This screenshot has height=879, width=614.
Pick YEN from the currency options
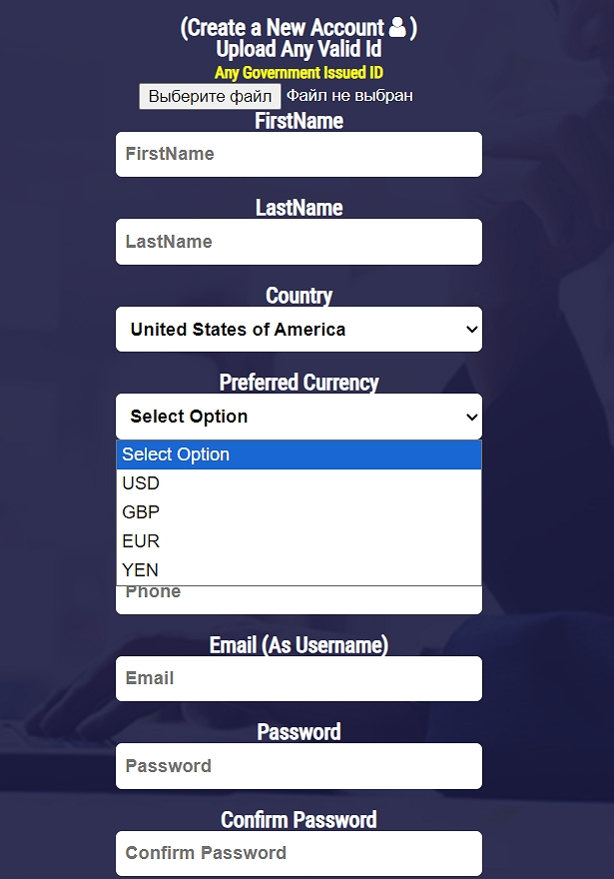pos(299,570)
